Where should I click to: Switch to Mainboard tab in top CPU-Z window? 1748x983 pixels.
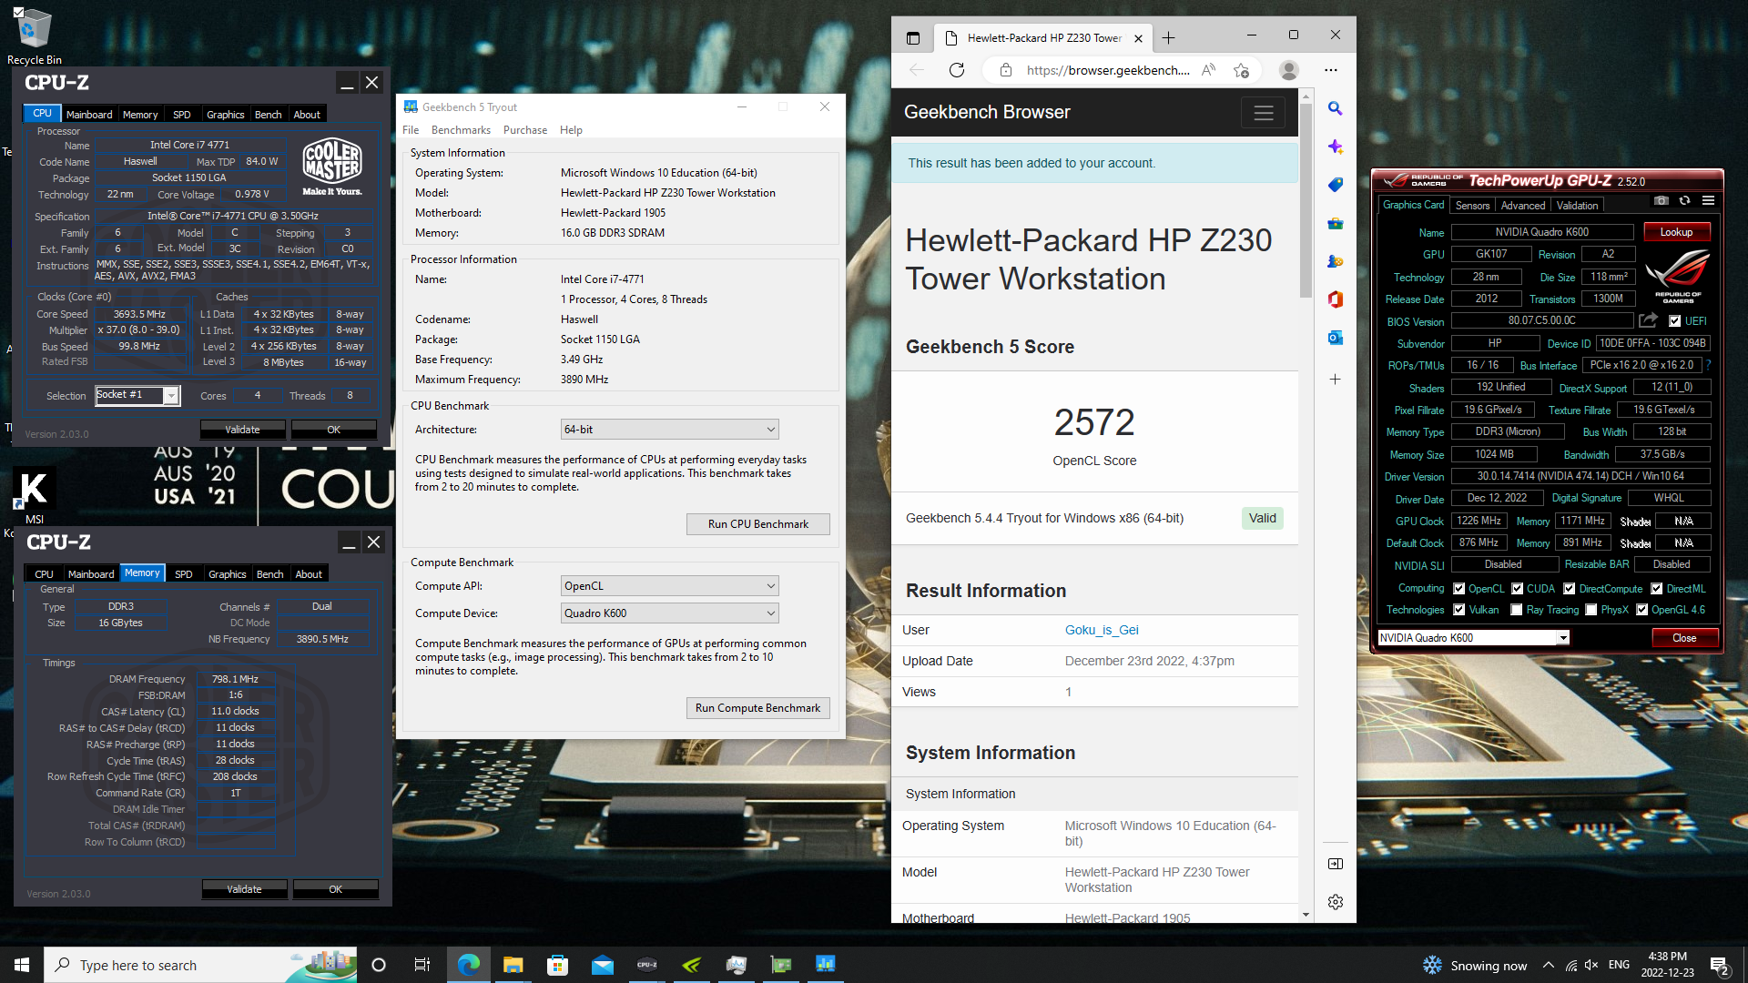pos(89,115)
